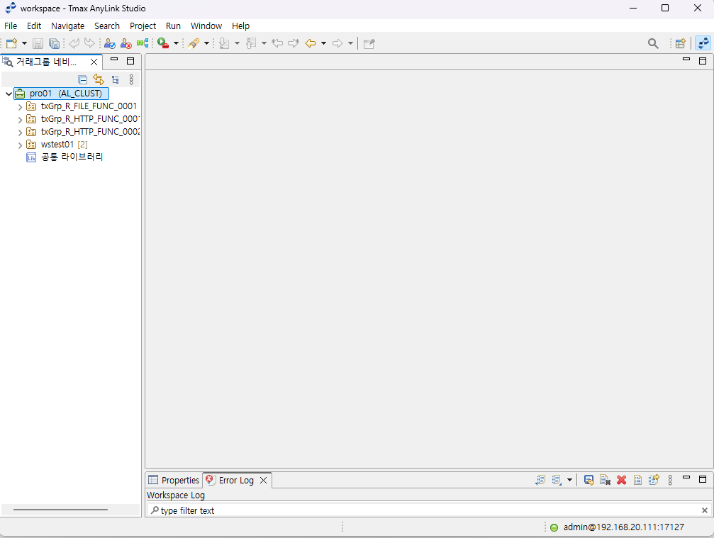Image resolution: width=714 pixels, height=538 pixels.
Task: Click the type filter text field
Action: [x=425, y=510]
